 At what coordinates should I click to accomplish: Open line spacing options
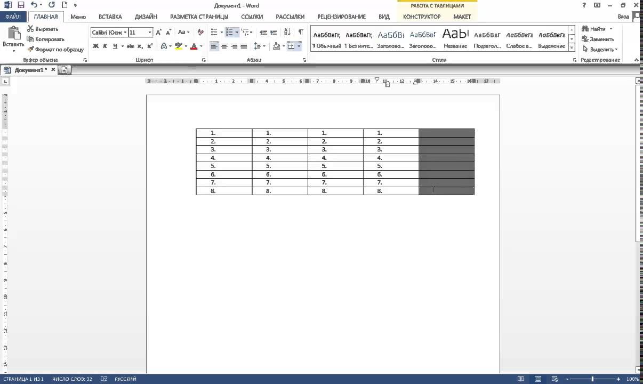259,46
